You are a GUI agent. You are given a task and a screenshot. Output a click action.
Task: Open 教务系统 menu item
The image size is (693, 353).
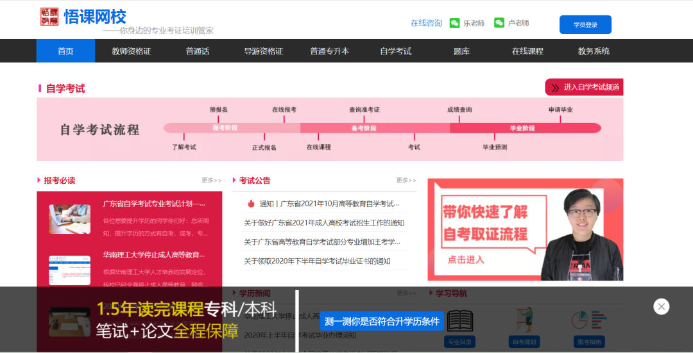594,51
